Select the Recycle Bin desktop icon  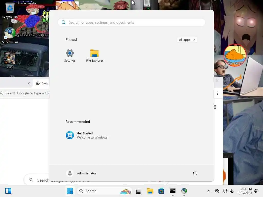click(10, 11)
